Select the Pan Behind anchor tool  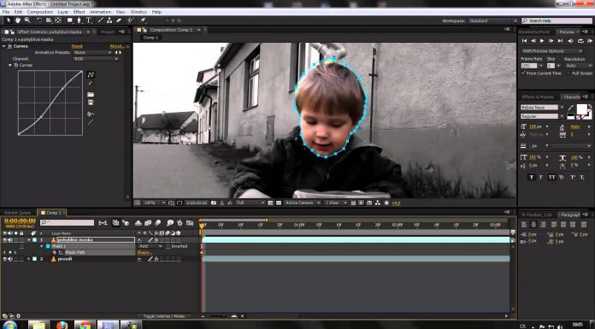58,21
